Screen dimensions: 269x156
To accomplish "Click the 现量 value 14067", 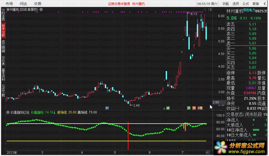I will [251, 88].
